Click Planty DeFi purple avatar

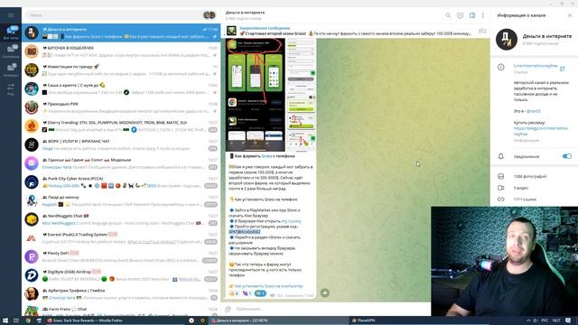coord(32,256)
